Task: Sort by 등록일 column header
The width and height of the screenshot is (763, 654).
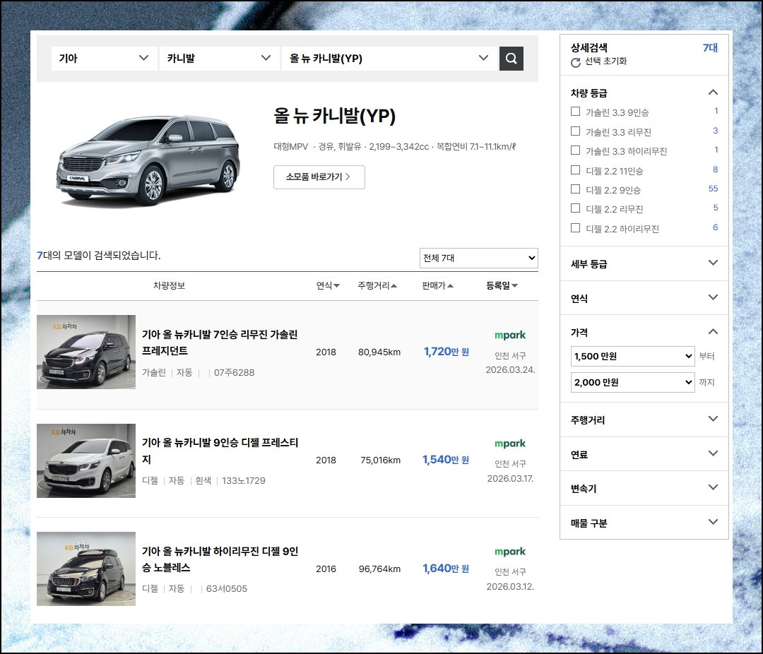Action: (502, 285)
